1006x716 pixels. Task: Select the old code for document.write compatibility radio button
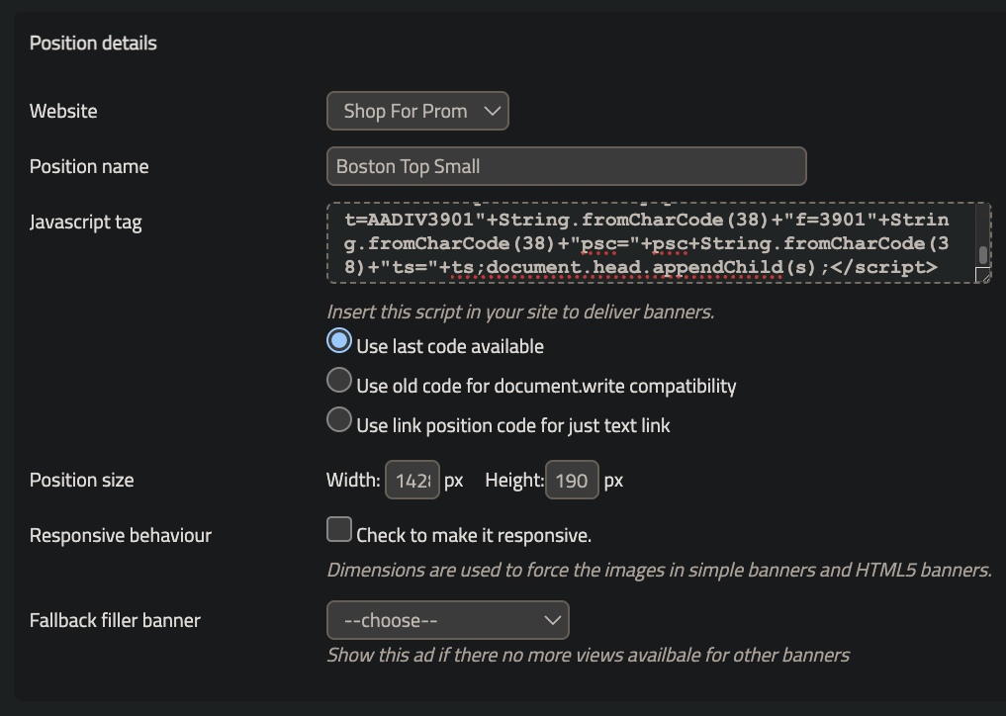tap(339, 381)
